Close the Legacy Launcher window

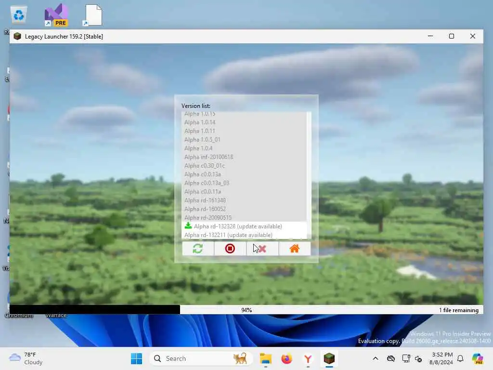473,36
